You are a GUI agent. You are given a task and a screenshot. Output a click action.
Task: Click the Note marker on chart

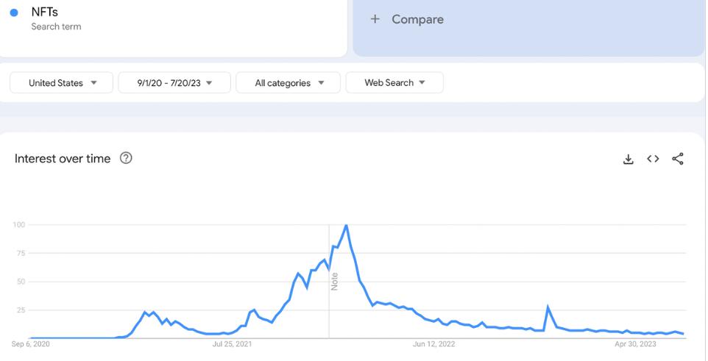334,282
